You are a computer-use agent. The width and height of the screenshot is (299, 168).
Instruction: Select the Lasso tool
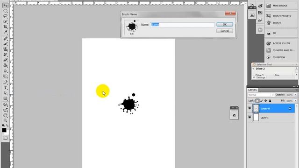point(5,16)
